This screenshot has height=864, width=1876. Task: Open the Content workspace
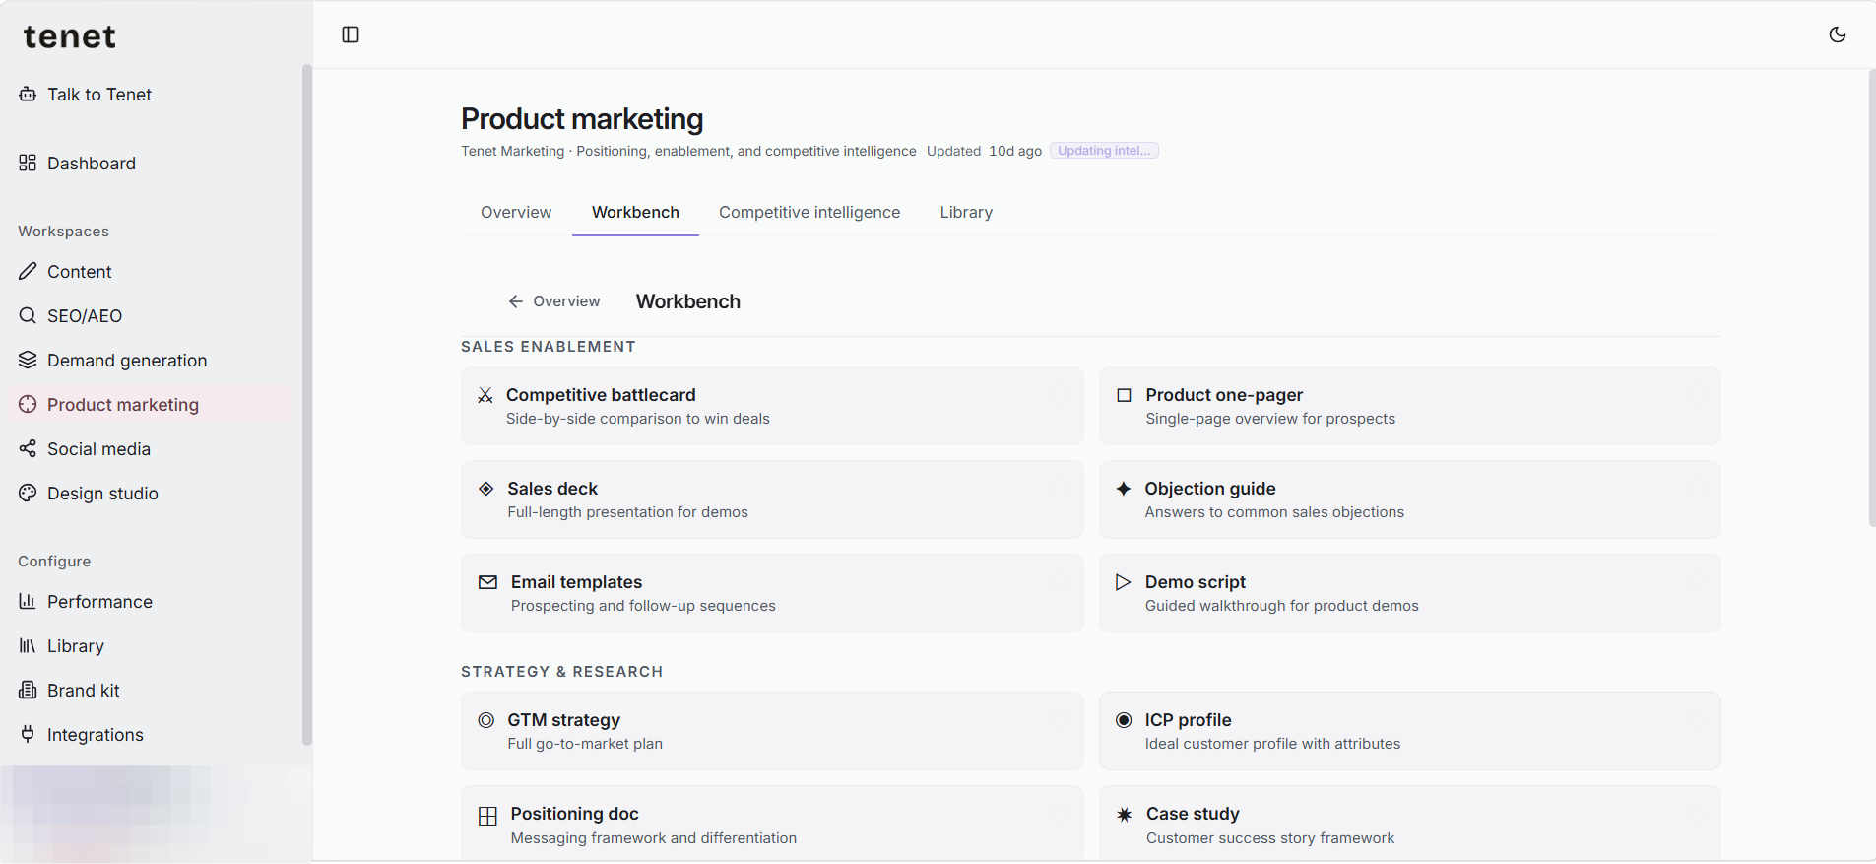[148, 272]
